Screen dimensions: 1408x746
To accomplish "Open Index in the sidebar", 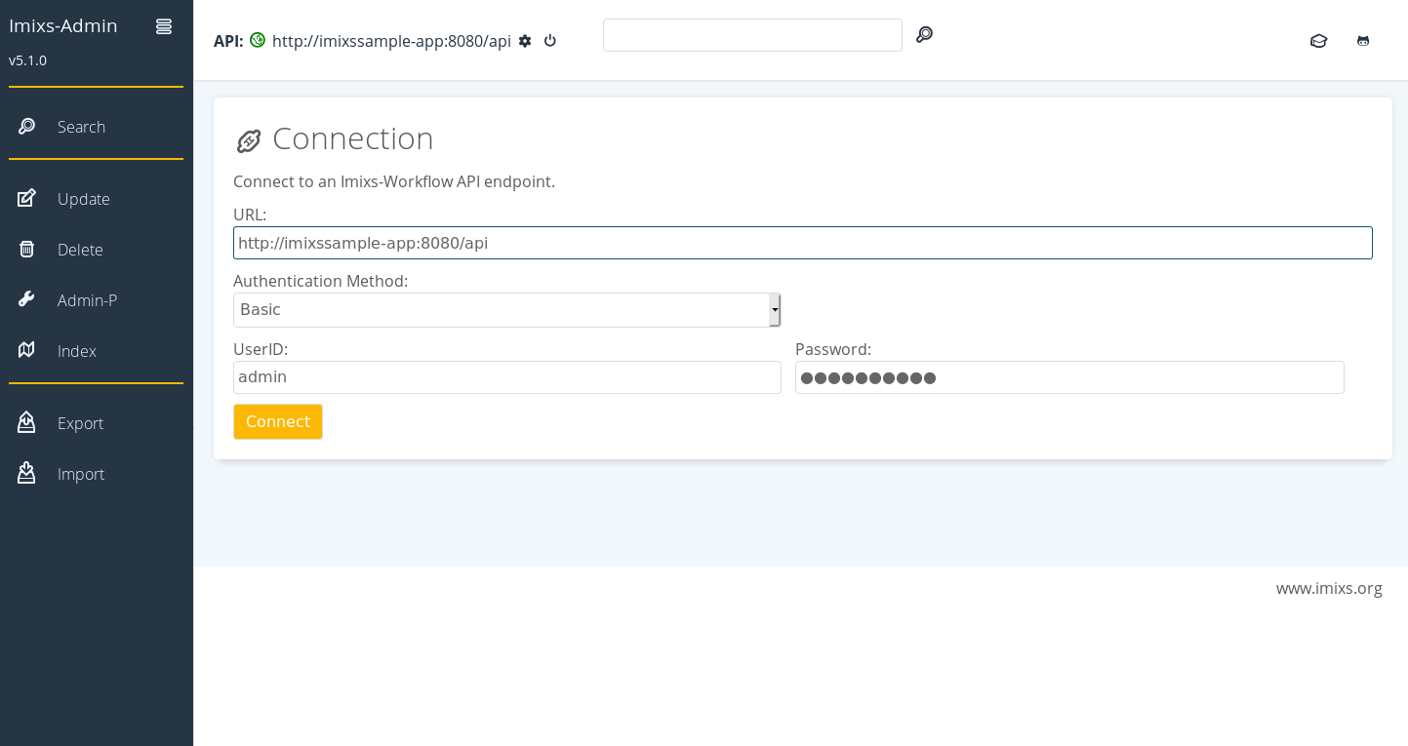I will pos(77,351).
